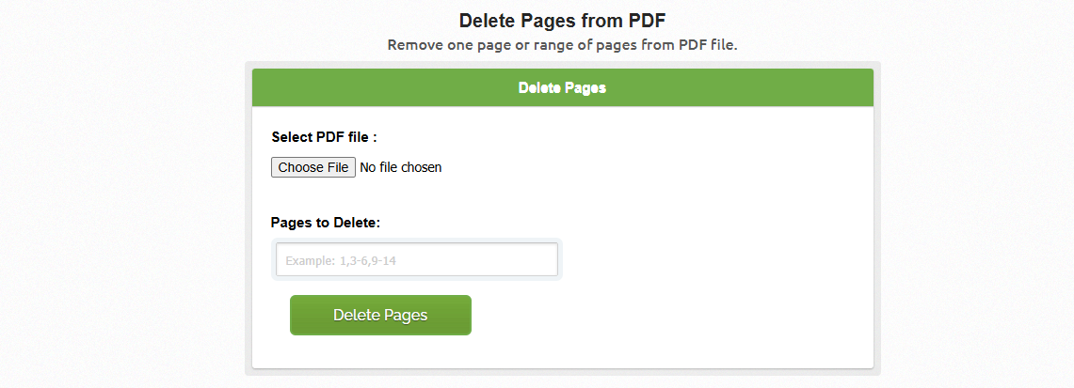Click 'PDF file.' at the subtitle's end

coord(708,45)
